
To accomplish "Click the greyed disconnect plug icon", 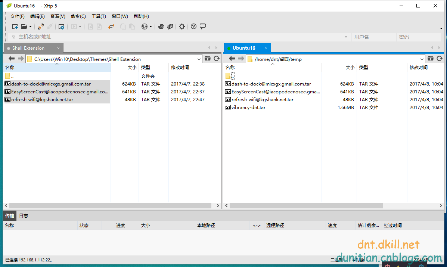I will (x=50, y=27).
